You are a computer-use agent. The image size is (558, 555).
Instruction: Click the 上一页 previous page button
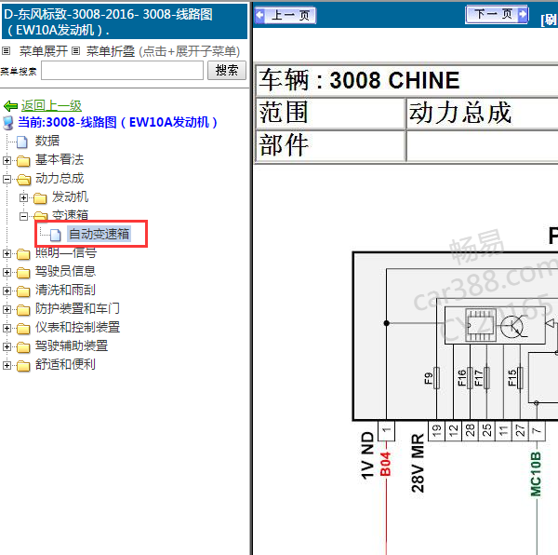286,15
